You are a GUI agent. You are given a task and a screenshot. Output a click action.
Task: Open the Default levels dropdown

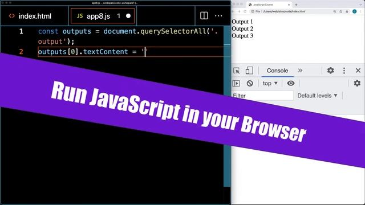coord(317,96)
